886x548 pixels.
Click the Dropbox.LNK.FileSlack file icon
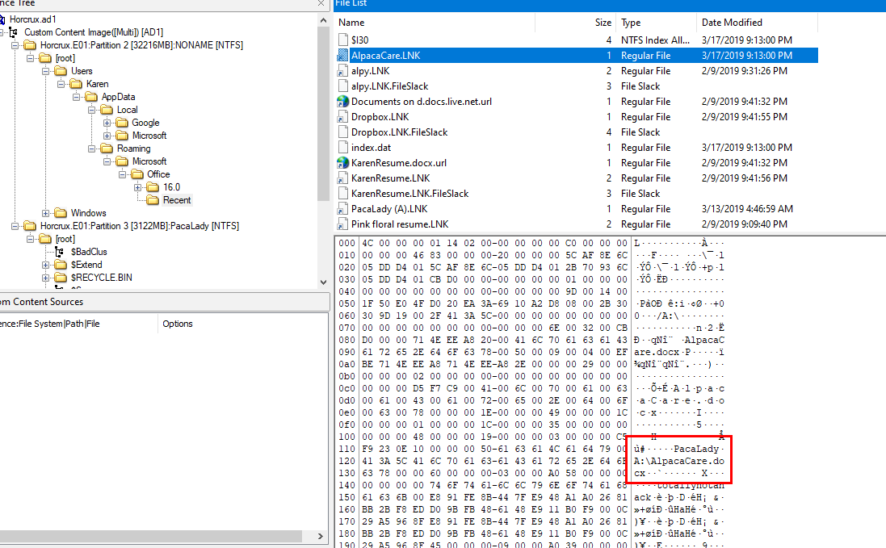[x=342, y=132]
